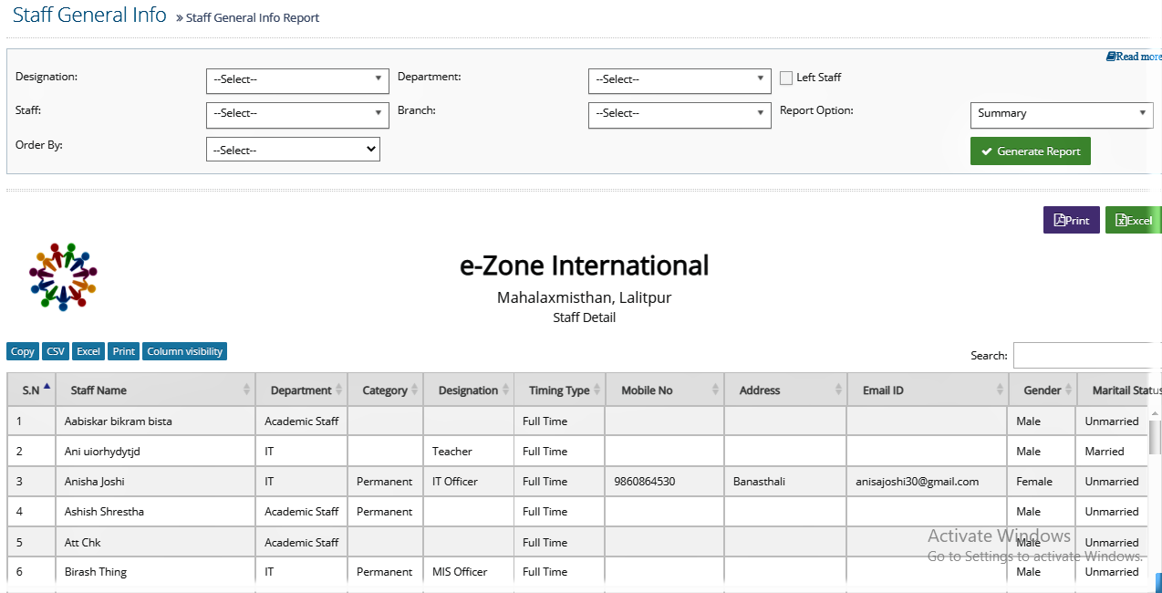This screenshot has width=1162, height=593.
Task: Select the Att Chk name cell
Action: point(155,542)
